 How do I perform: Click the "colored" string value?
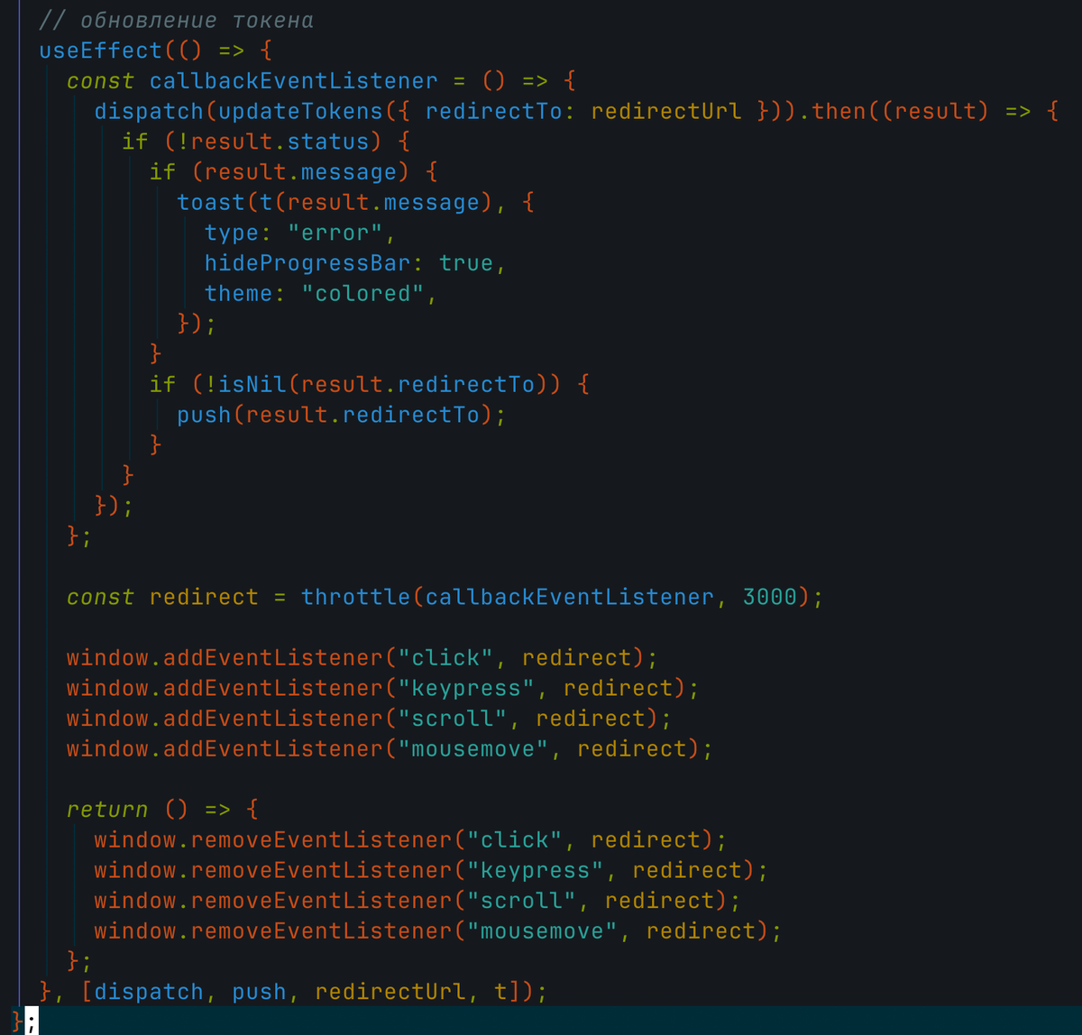363,293
